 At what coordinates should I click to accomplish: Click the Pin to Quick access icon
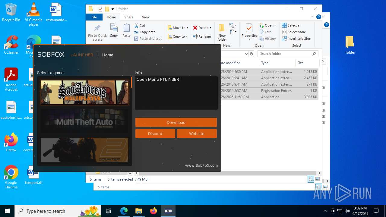tap(97, 29)
